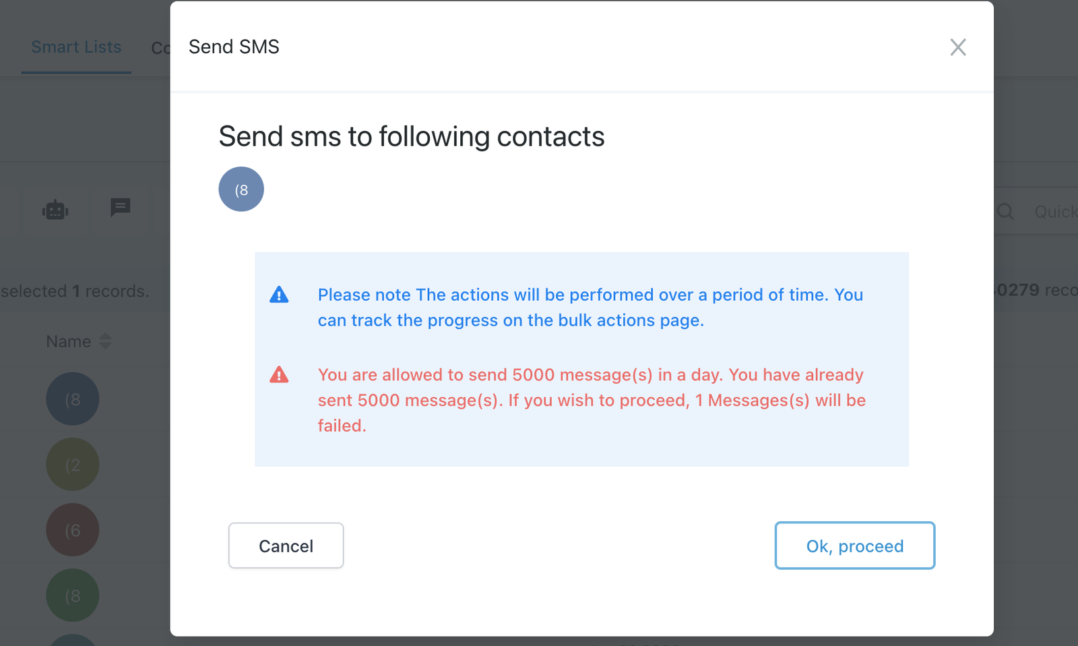Open the dark blue (8 contact avatar in list
The image size is (1078, 646).
73,399
